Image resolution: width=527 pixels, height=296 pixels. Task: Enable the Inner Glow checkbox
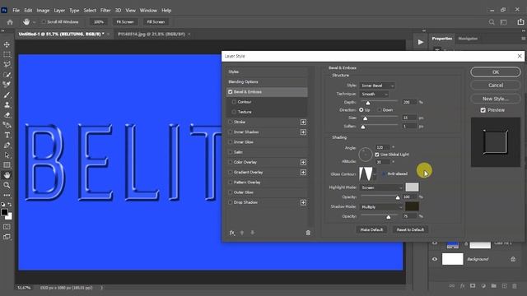[231, 142]
